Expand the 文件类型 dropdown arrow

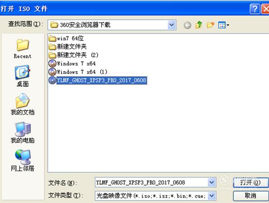pos(212,196)
